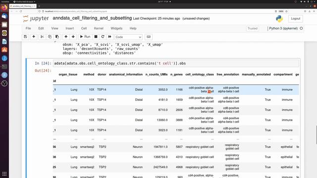The width and height of the screenshot is (317, 178).
Task: Run the selected cell
Action: 85,37
